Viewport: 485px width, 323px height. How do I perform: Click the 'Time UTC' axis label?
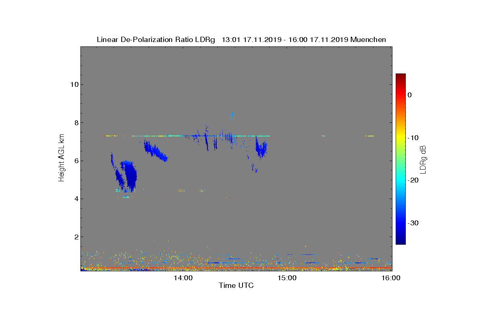click(236, 285)
